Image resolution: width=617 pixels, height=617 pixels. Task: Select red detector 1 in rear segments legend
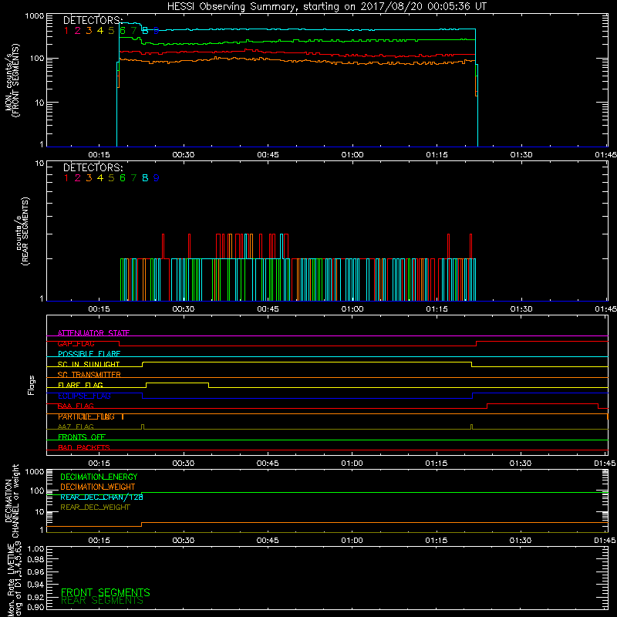pyautogui.click(x=66, y=178)
